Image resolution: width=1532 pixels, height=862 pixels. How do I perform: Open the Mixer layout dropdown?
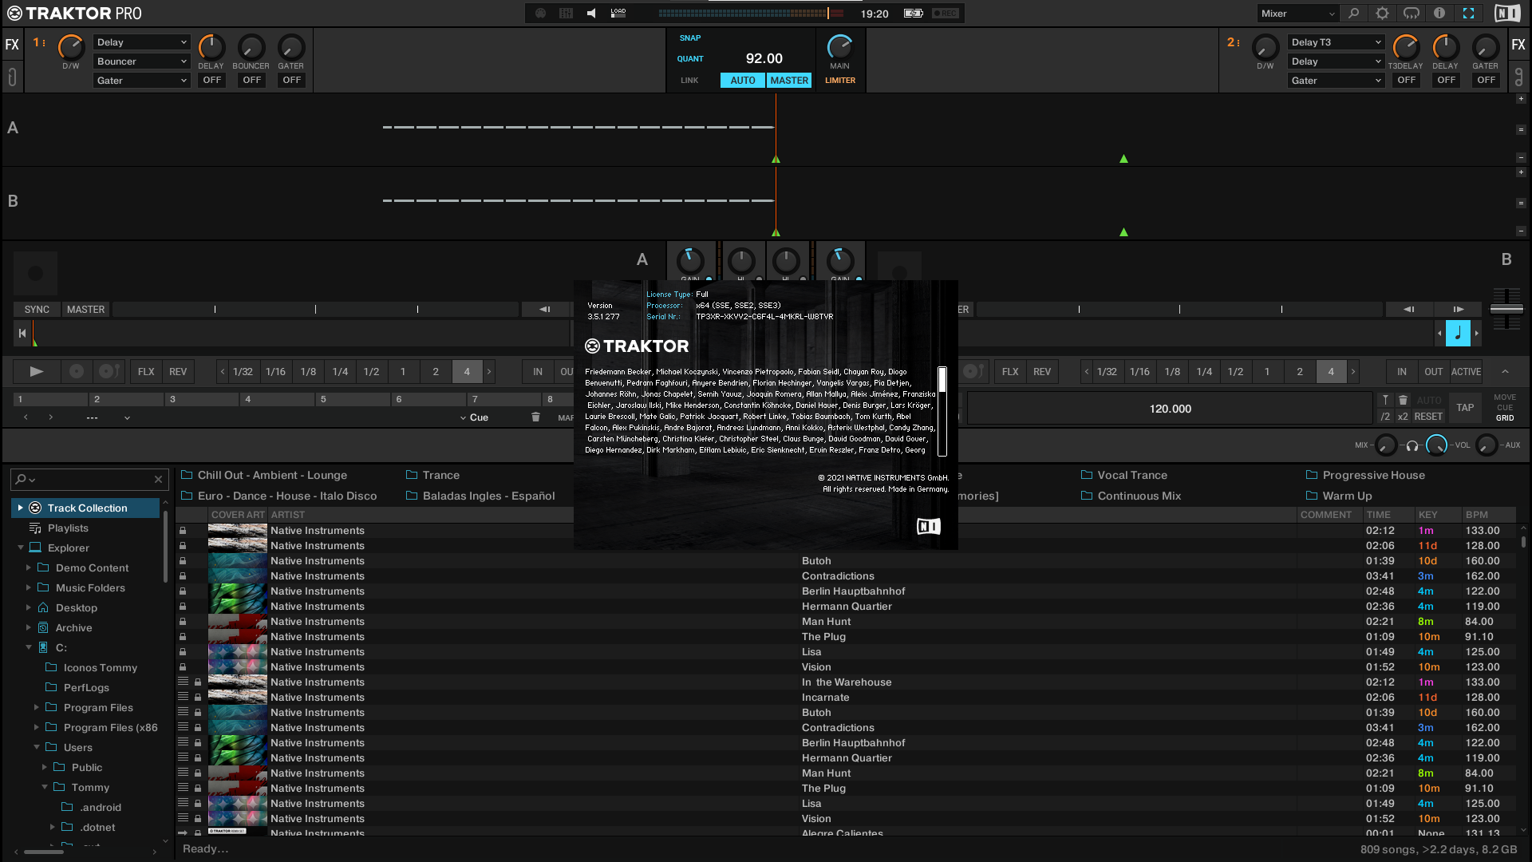1297,14
